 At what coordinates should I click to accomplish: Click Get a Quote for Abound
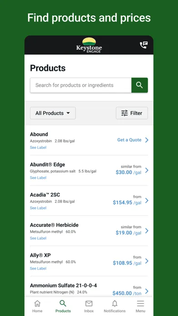click(129, 140)
